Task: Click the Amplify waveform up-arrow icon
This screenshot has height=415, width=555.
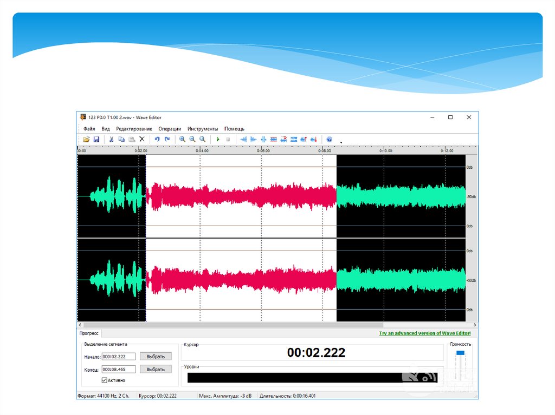Action: tap(304, 139)
